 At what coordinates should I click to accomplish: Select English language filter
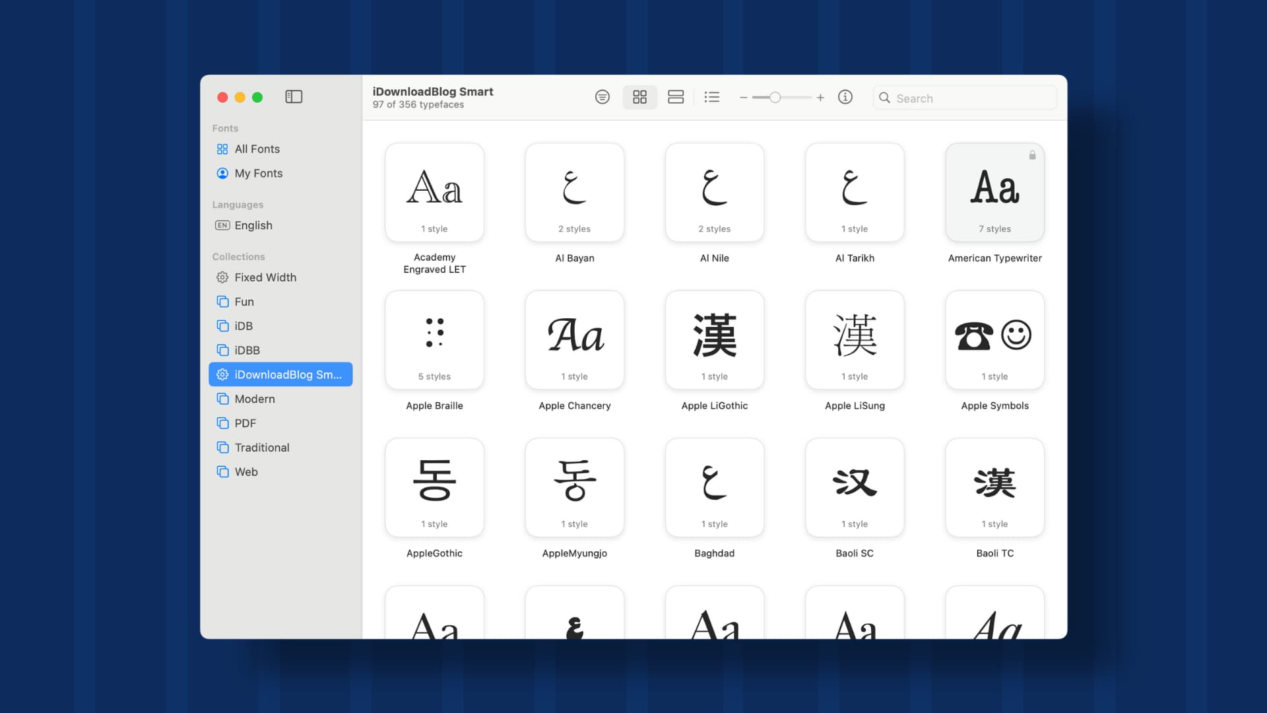coord(253,224)
